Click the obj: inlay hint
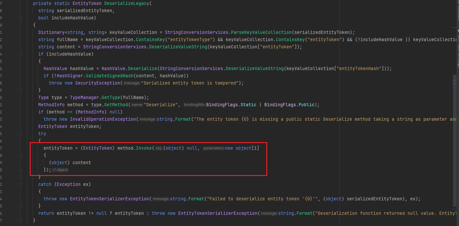This screenshot has height=226, width=459. 158,148
